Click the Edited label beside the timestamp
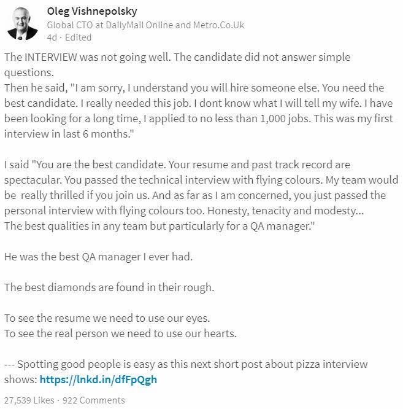403x409 pixels. point(78,37)
